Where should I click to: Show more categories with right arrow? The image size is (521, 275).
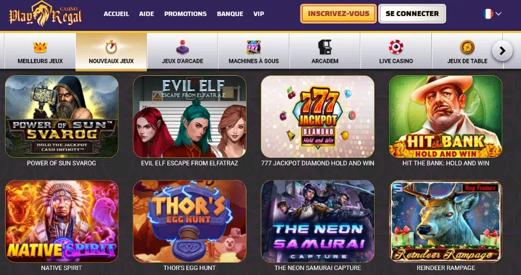[502, 51]
